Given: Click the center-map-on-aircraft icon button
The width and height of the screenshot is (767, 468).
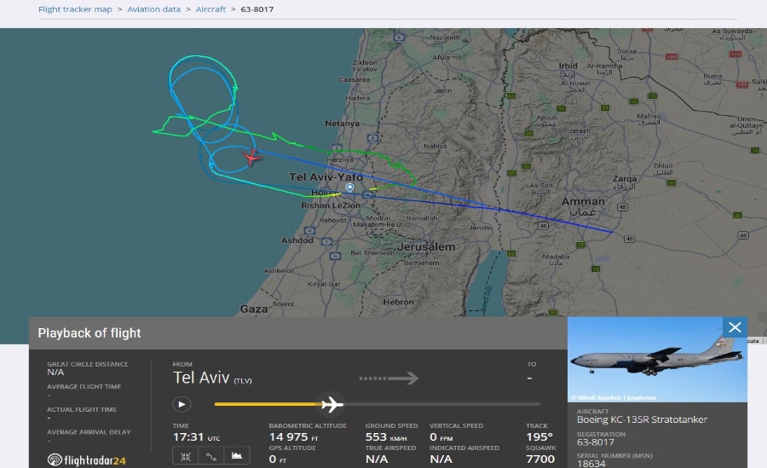Looking at the screenshot, I should [185, 456].
